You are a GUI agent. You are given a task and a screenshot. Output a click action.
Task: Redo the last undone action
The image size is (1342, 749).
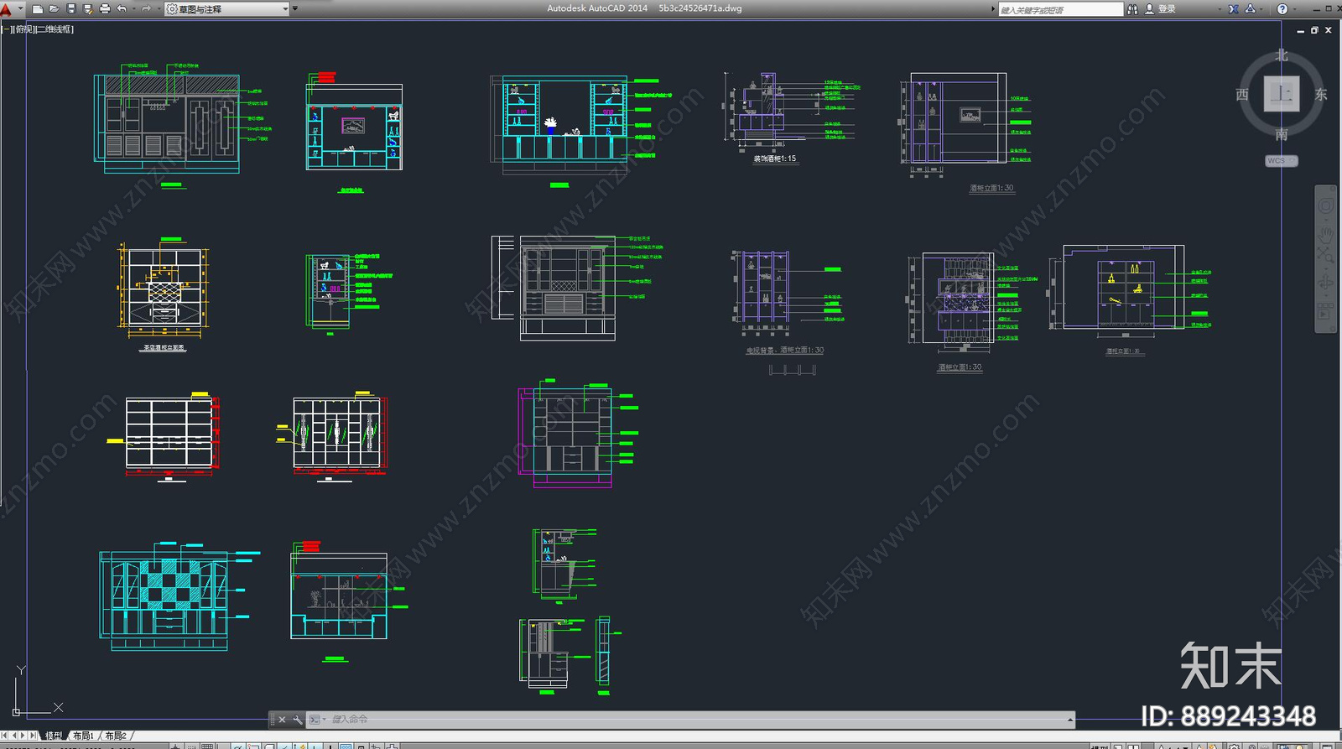146,8
